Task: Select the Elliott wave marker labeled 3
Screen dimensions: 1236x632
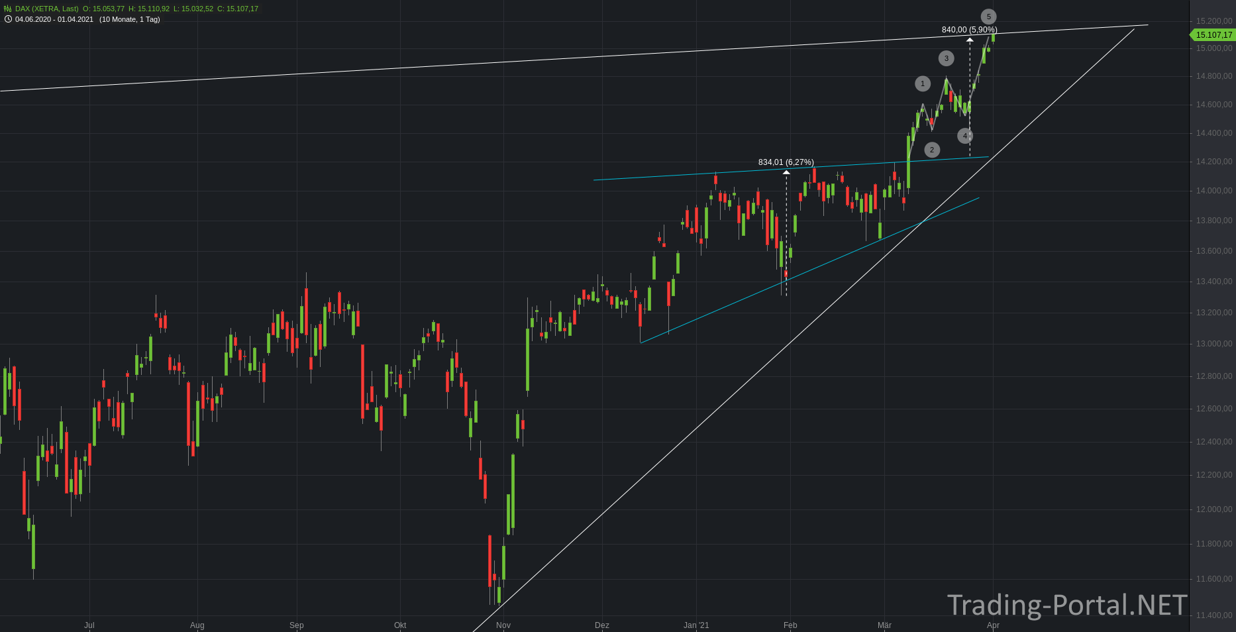Action: click(x=946, y=58)
